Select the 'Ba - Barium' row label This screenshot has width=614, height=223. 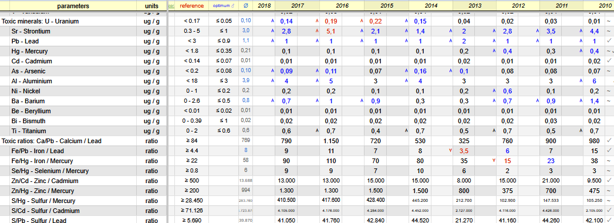(28, 101)
